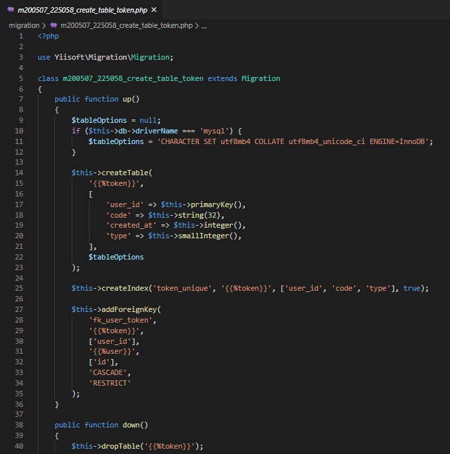
Task: Open the migration breadcrumb folder
Action: tap(24, 25)
